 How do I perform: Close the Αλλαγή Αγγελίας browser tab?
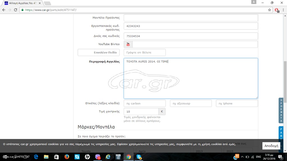40,3
